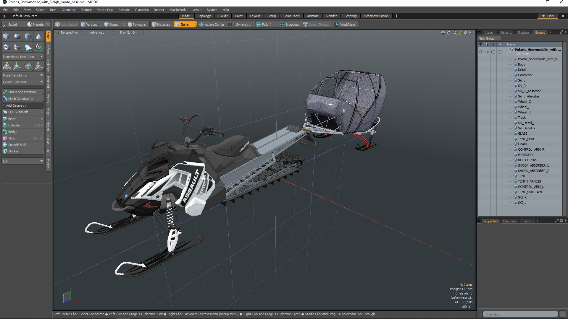Image resolution: width=568 pixels, height=319 pixels.
Task: Toggle Snapping in the toolbar
Action: (289, 25)
